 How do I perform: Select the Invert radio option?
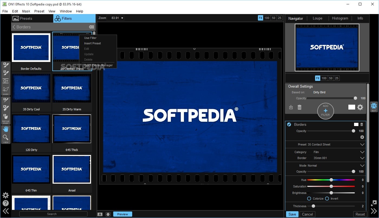(327, 199)
